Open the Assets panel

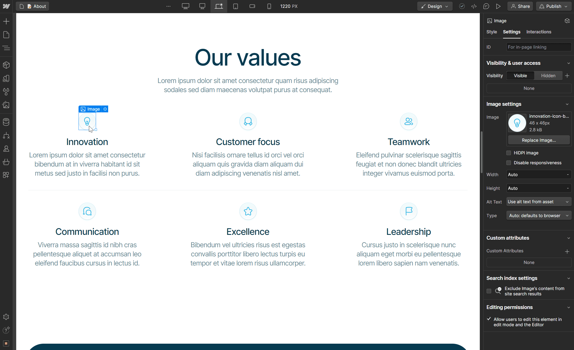tap(6, 105)
